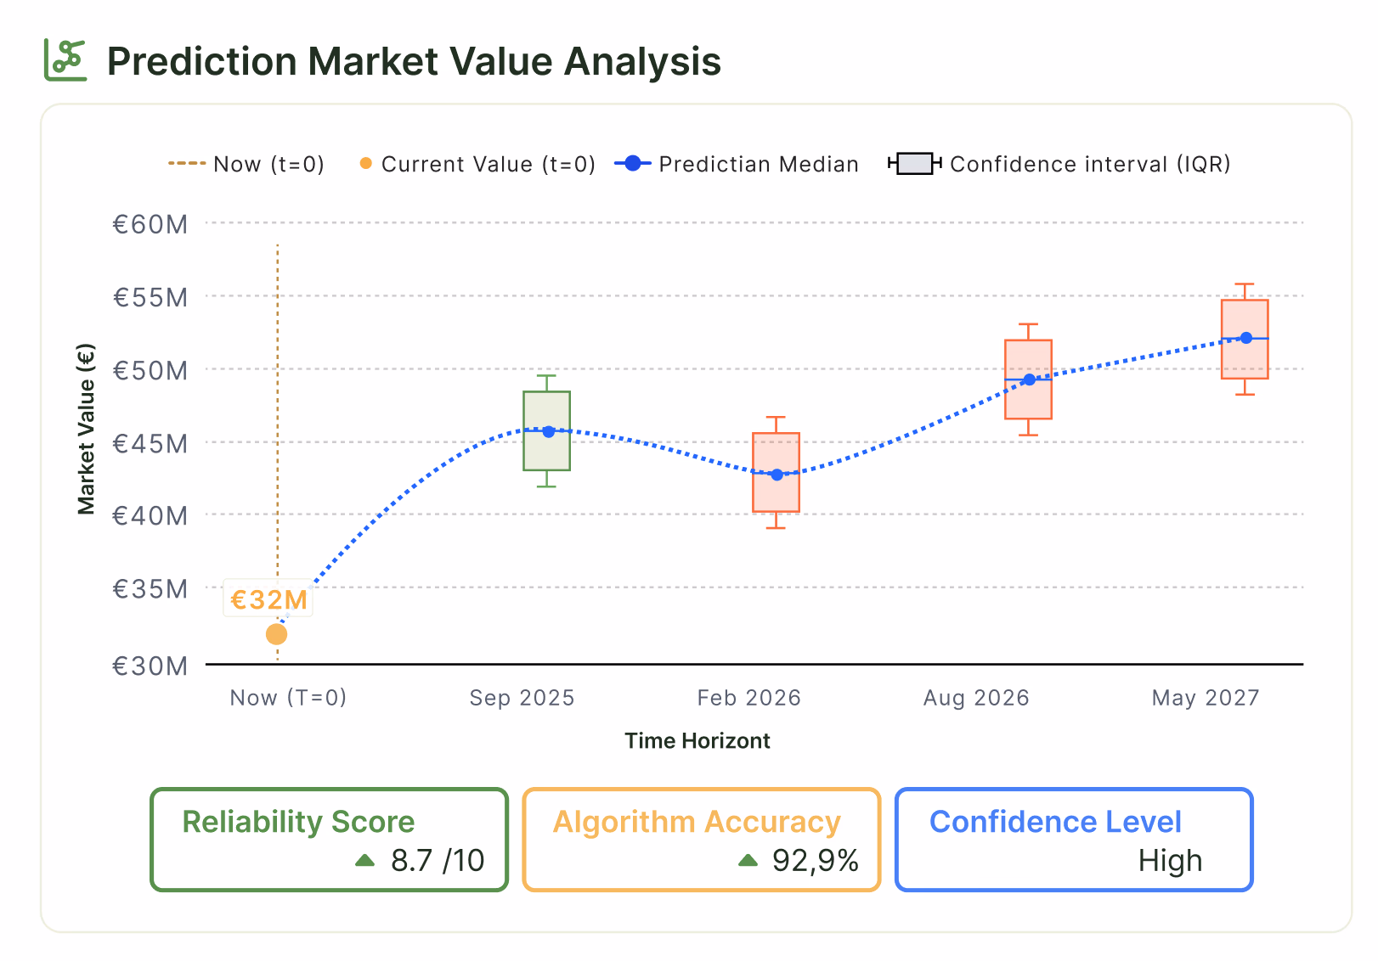Click the green up arrow in Reliability Score

(365, 860)
